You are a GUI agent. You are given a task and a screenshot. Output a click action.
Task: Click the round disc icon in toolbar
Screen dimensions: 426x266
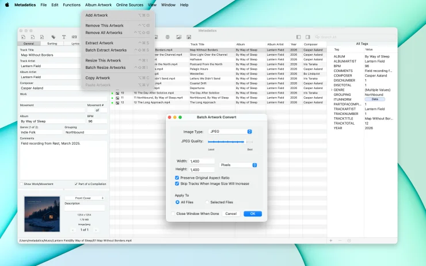click(168, 37)
